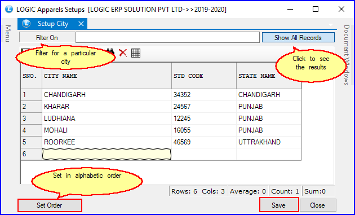Click STD code 24567
The width and height of the screenshot is (355, 215).
click(204, 107)
